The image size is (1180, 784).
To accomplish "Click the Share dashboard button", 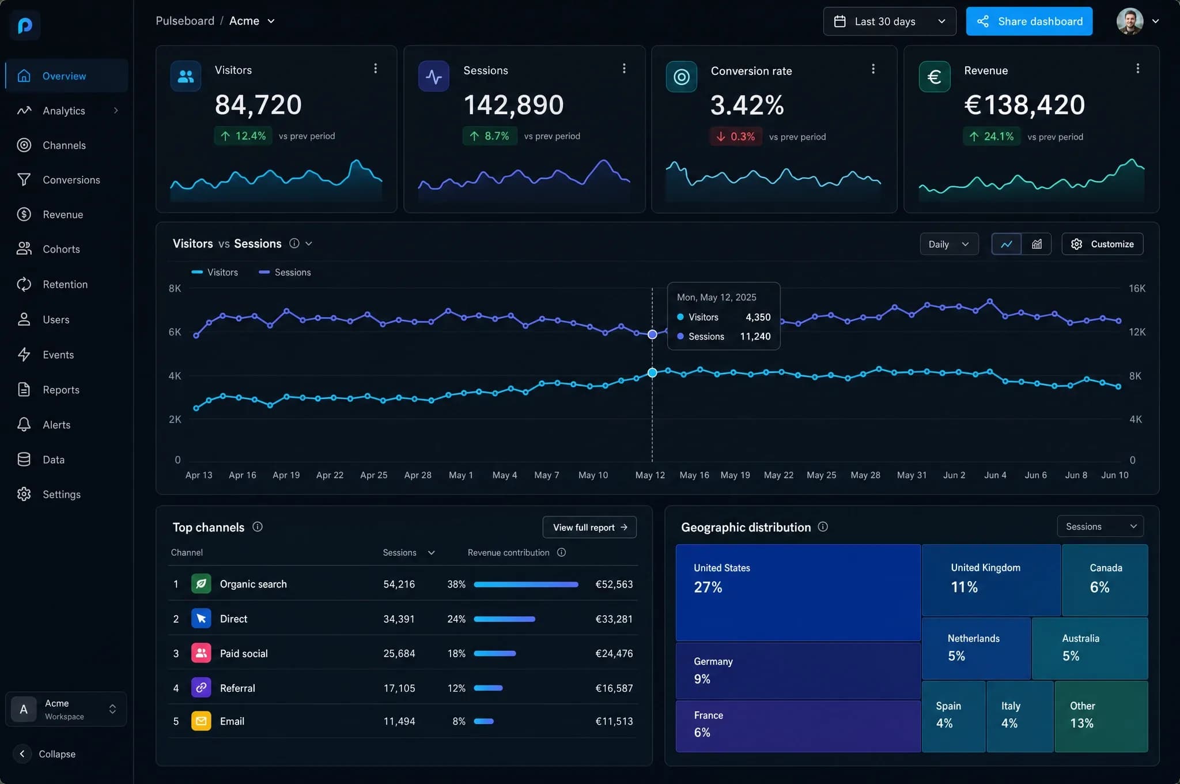I will point(1029,21).
